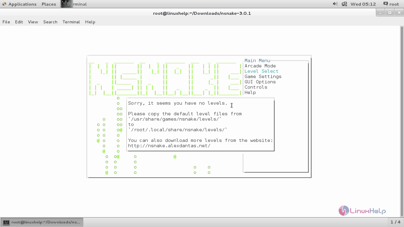Click the Main Menu heading text
The height and width of the screenshot is (227, 404).
click(257, 61)
